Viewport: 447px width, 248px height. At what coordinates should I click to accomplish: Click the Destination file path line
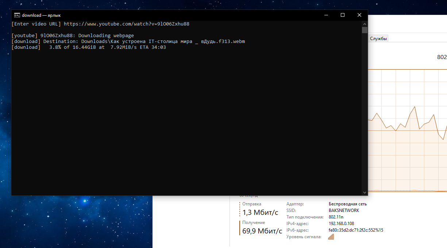[x=128, y=42]
